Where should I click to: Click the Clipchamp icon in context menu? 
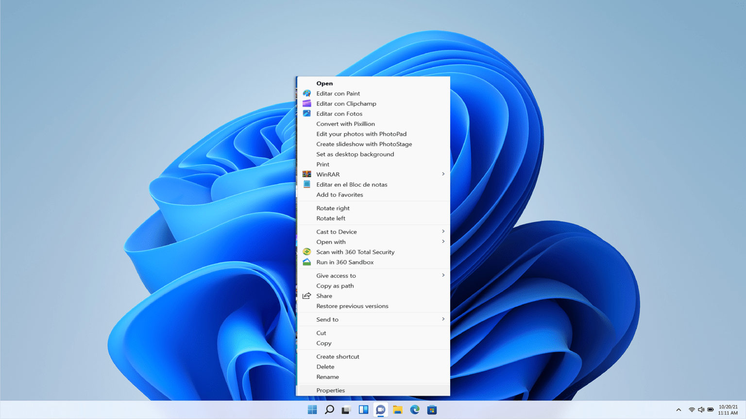coord(306,103)
